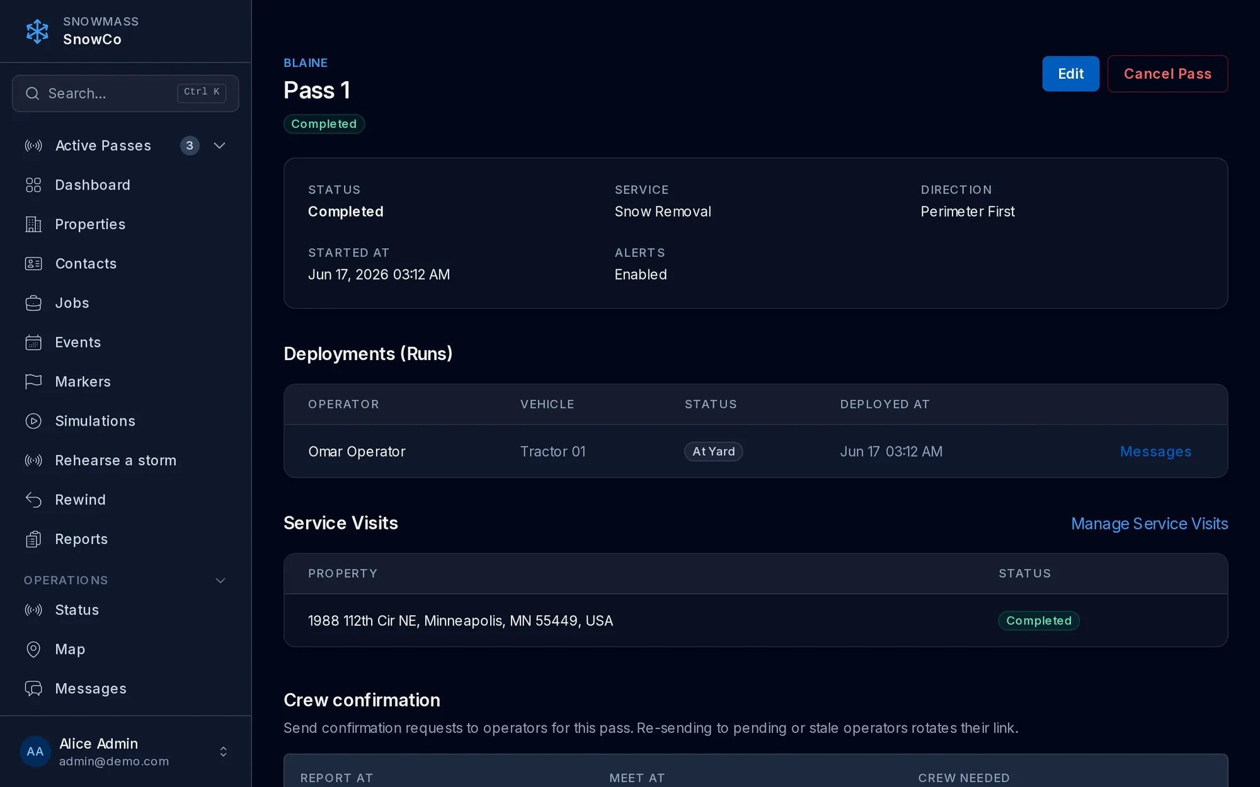
Task: Collapse the Operations section chevron
Action: coord(220,580)
